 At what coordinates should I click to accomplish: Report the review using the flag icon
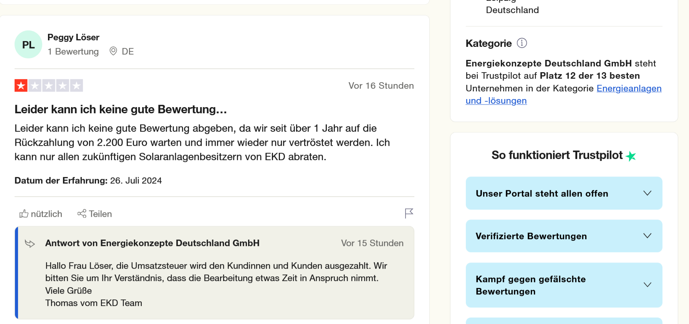pyautogui.click(x=409, y=213)
